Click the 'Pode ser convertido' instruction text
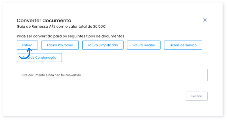The height and width of the screenshot is (120, 227). pyautogui.click(x=70, y=36)
